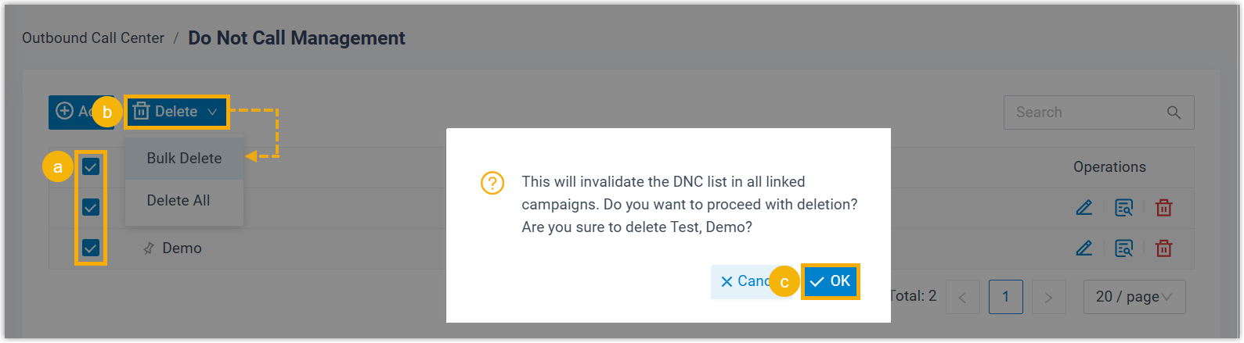1244x343 pixels.
Task: Uncheck the first list row checkbox
Action: pos(91,208)
